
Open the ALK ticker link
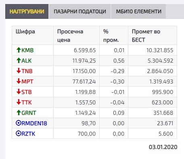[26, 61]
